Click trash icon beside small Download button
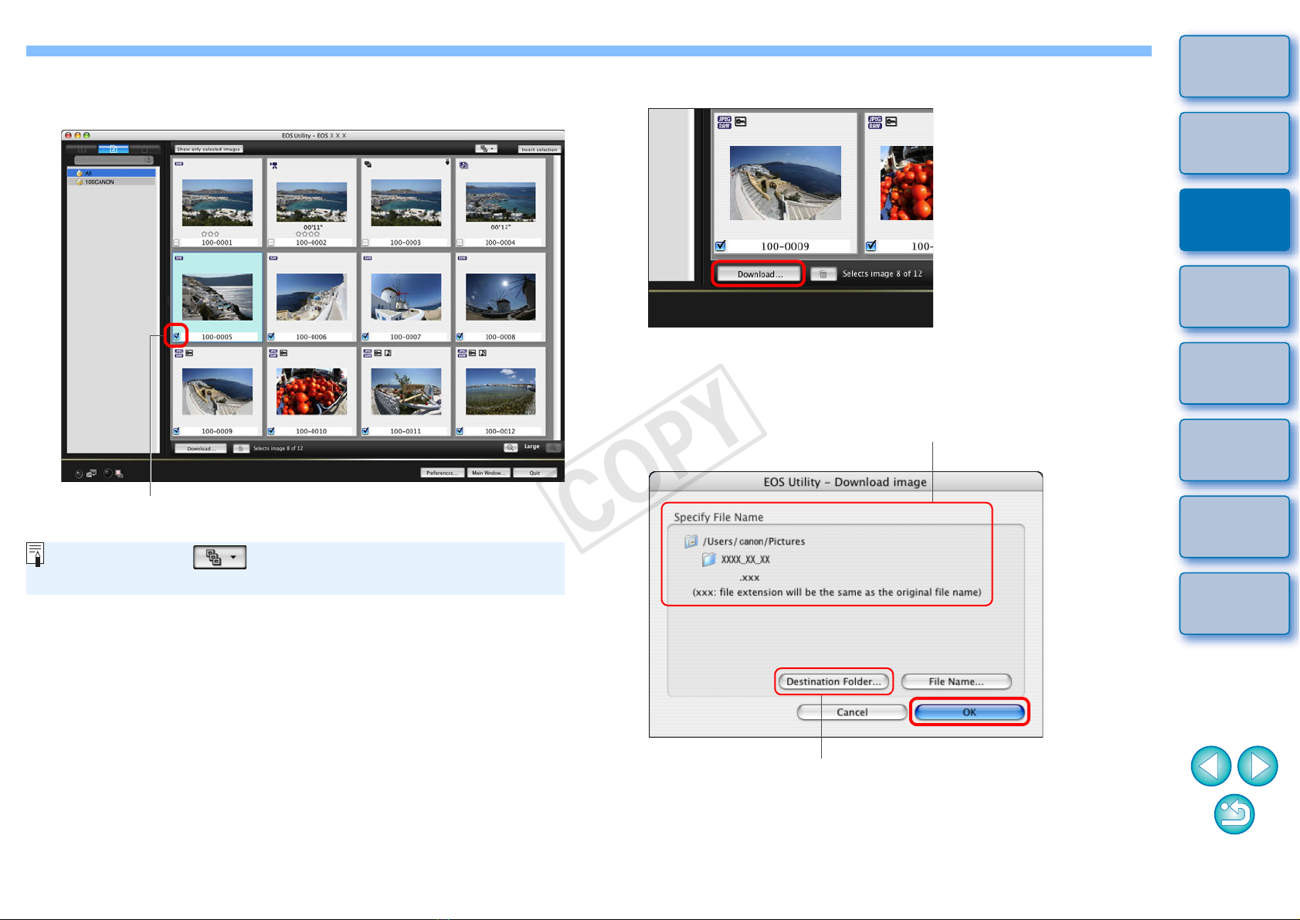The width and height of the screenshot is (1300, 920). [x=241, y=448]
